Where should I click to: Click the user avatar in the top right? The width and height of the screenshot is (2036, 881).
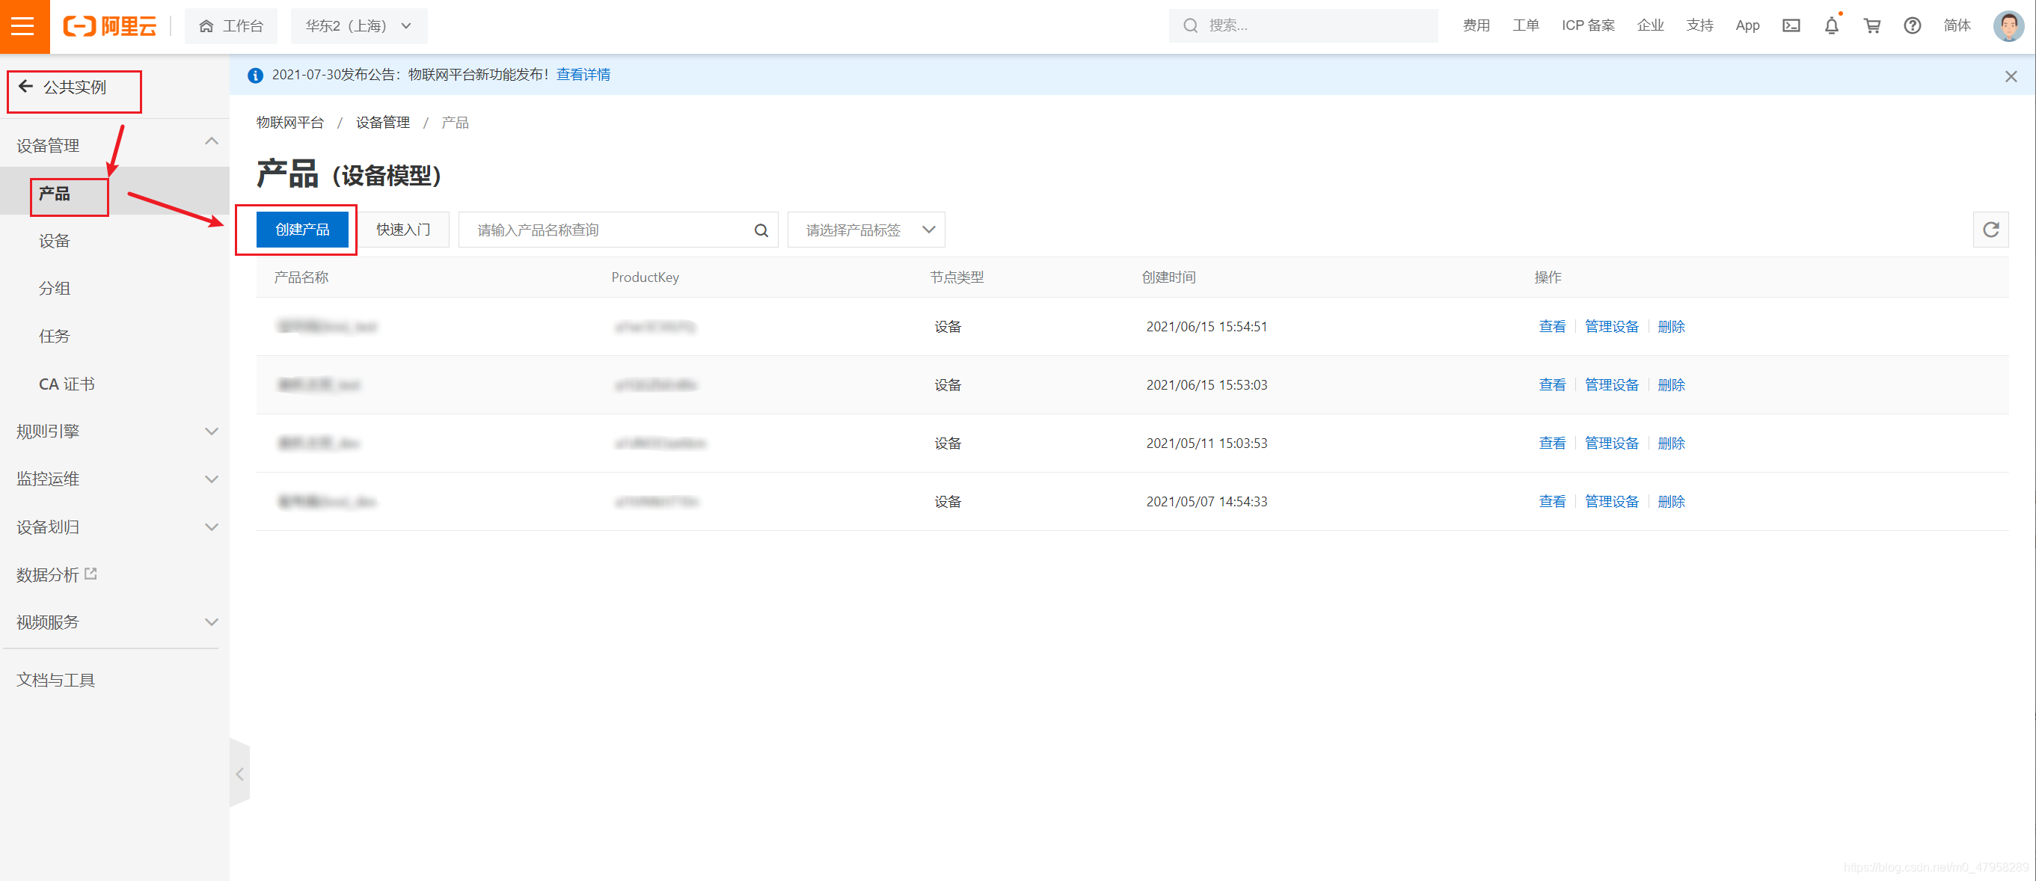click(x=2008, y=26)
